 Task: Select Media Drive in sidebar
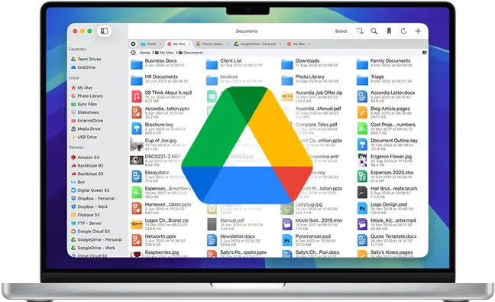(x=86, y=128)
